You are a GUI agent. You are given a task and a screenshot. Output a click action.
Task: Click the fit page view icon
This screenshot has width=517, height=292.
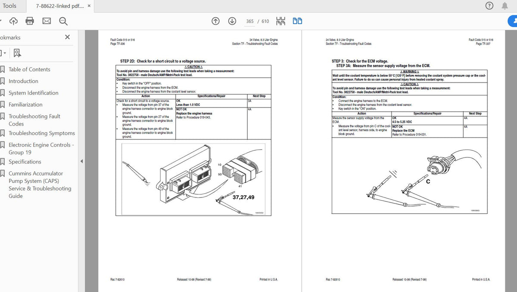[281, 21]
